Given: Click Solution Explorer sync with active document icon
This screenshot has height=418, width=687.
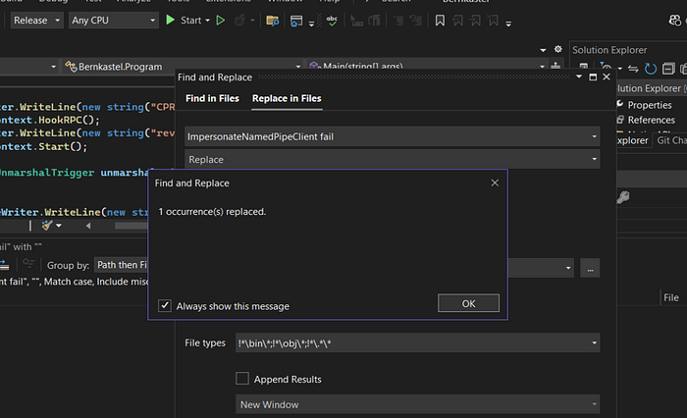Looking at the screenshot, I should [633, 69].
